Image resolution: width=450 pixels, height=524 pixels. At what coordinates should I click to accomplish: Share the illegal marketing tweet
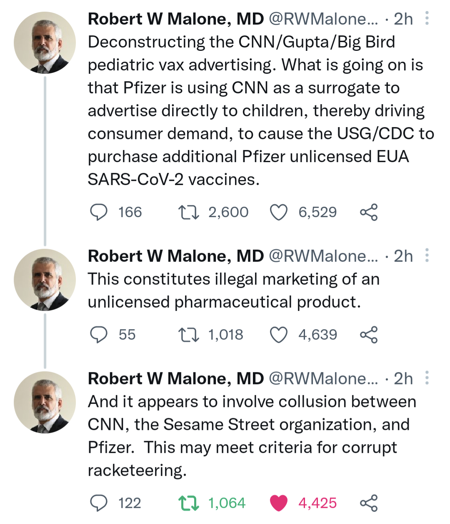pos(369,335)
